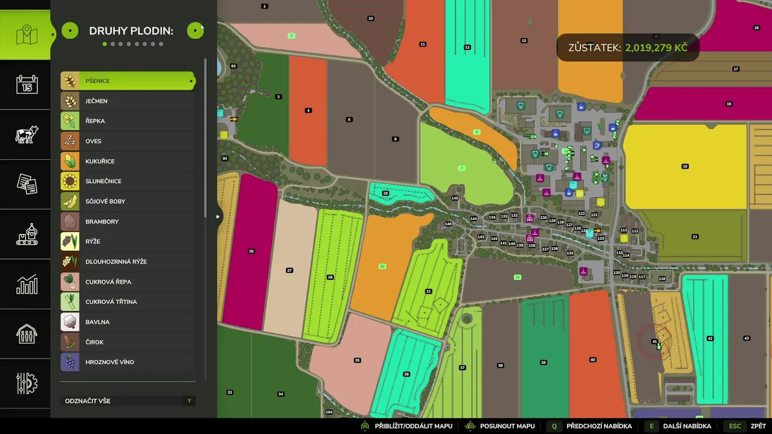Toggle Kukuřice crop visibility
The height and width of the screenshot is (434, 772).
coord(128,161)
